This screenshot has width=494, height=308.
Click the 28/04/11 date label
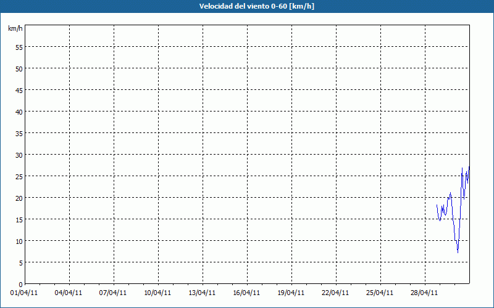[x=424, y=293]
